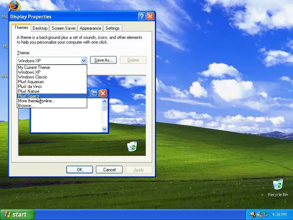Screen dimensions: 293x220
Task: Click the disabled Delete button
Action: point(133,60)
